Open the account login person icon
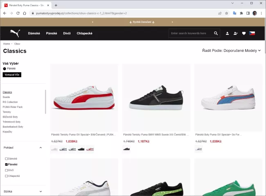The image size is (266, 196). point(227,33)
